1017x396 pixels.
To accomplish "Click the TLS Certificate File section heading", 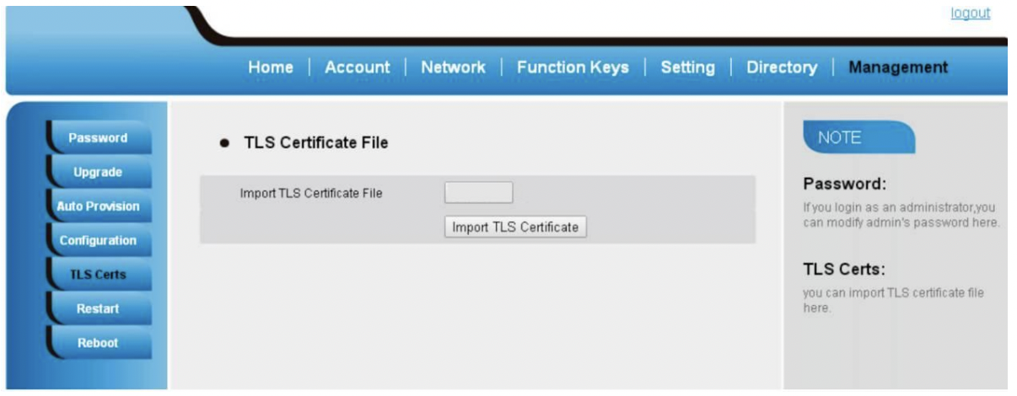I will 315,142.
